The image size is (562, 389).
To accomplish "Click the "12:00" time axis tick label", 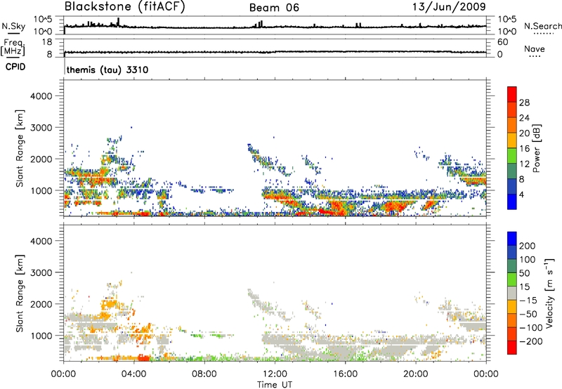I will (x=275, y=374).
